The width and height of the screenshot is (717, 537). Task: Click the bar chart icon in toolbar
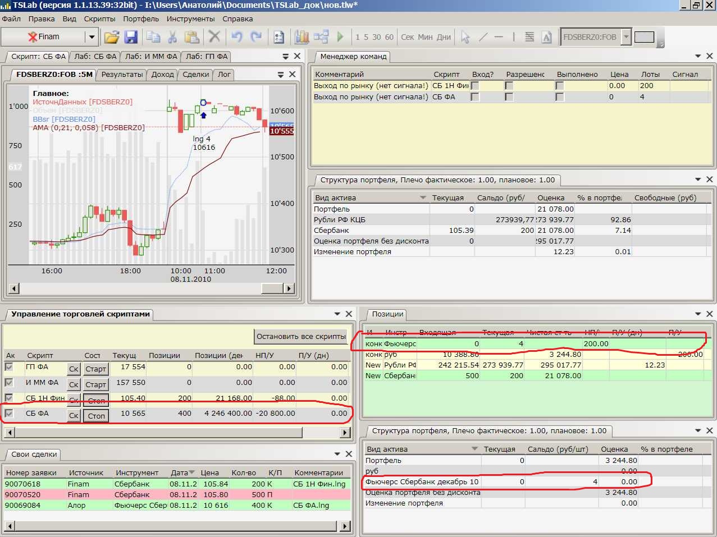(302, 37)
